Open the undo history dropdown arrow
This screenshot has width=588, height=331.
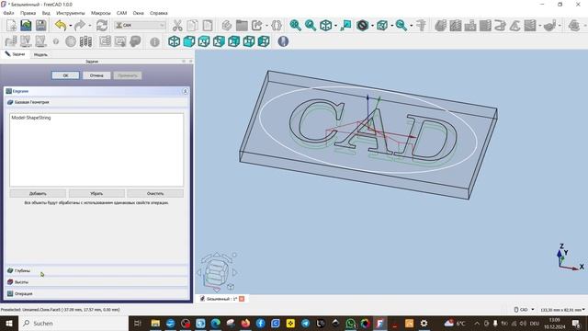[x=70, y=26]
